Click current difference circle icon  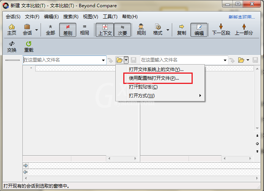257,144
